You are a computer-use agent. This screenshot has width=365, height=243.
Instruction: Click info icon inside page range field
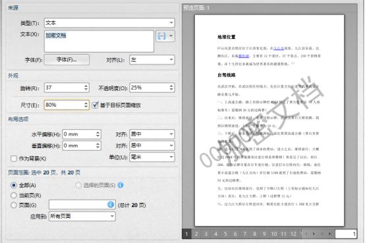point(111,205)
